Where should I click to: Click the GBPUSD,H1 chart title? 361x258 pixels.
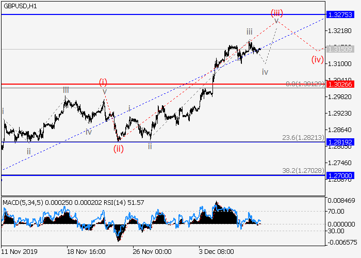point(18,6)
